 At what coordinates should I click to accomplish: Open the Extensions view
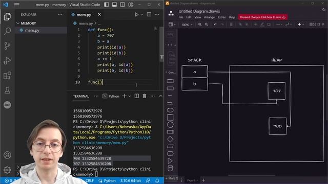coord(7,76)
